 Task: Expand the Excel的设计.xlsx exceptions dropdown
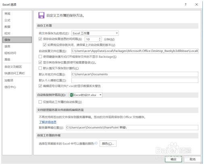point(85,95)
